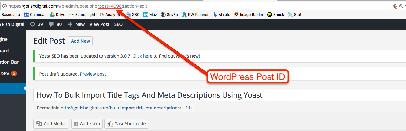Image resolution: width=406 pixels, height=131 pixels.
Task: Open the SEO admin bar menu
Action: (x=118, y=24)
